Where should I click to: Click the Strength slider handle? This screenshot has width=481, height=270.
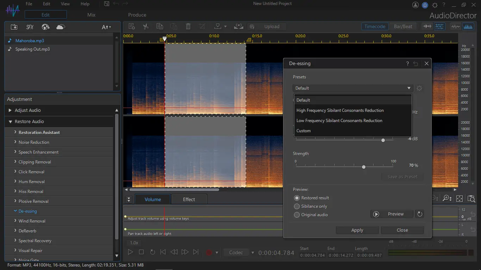pyautogui.click(x=364, y=167)
